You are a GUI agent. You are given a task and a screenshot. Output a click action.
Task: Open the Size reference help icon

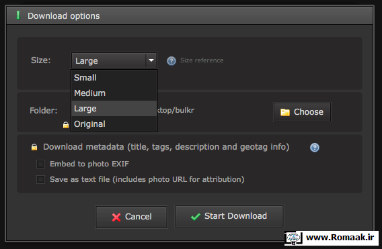click(171, 61)
